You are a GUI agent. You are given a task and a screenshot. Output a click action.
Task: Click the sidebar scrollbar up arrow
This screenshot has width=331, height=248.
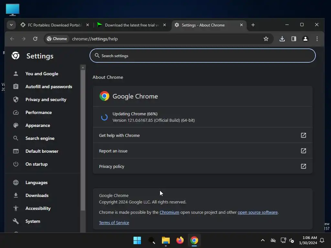tap(83, 67)
